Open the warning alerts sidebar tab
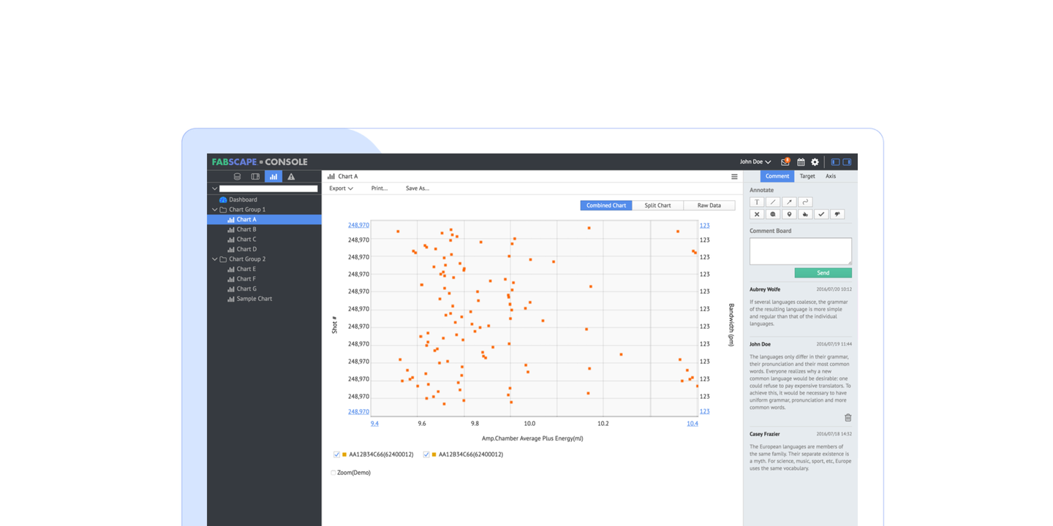This screenshot has width=1053, height=526. 291,177
